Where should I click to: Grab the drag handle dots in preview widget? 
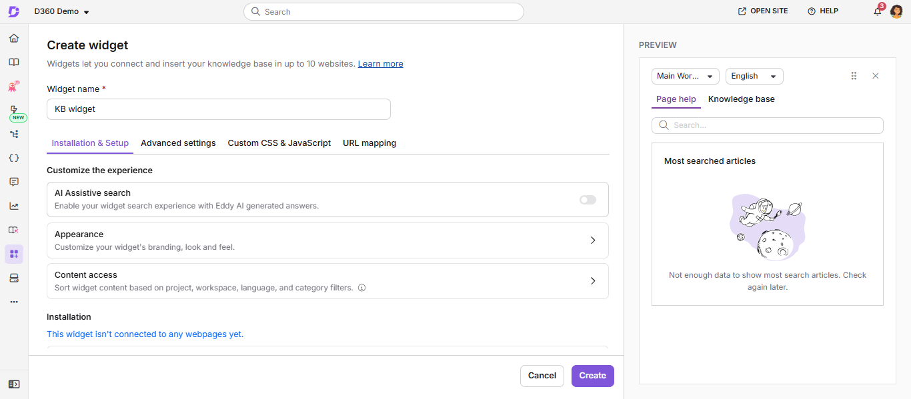pos(854,76)
